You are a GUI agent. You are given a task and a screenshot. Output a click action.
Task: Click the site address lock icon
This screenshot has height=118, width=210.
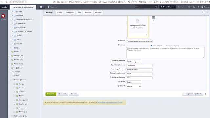(x=11, y=2)
